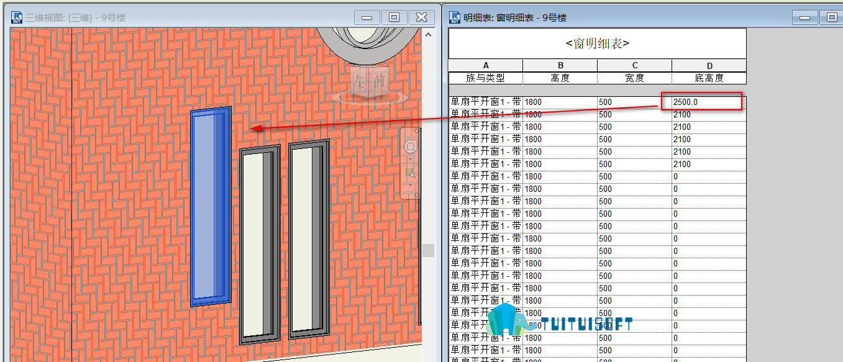Screen dimensions: 843x362
Task: Click the 高度 header cell
Action: pos(560,78)
